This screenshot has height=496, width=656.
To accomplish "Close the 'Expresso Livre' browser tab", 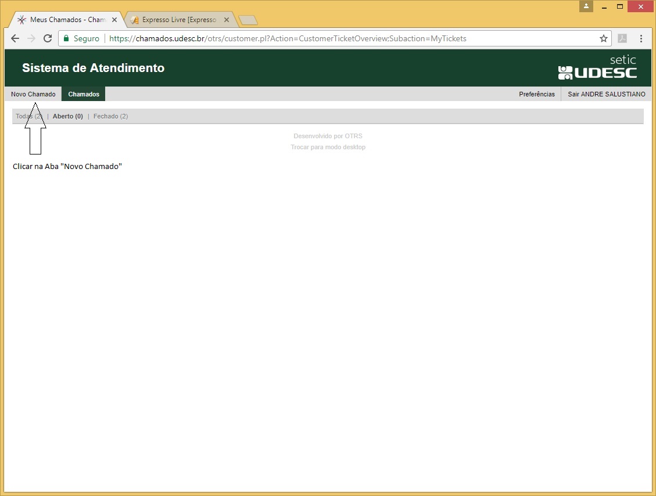I will coord(227,20).
